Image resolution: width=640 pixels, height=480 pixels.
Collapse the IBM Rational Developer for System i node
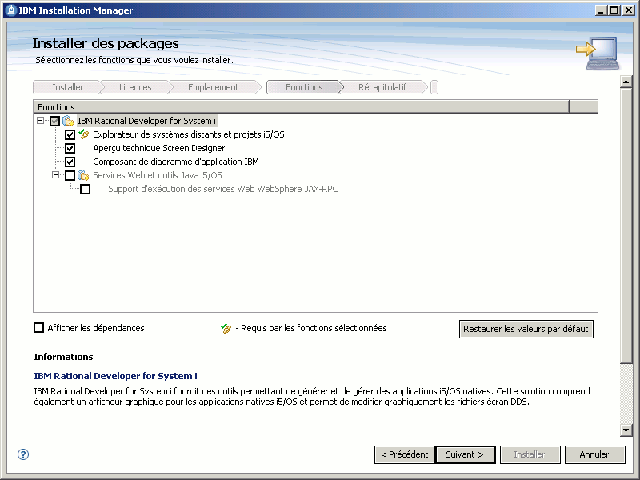coord(41,121)
